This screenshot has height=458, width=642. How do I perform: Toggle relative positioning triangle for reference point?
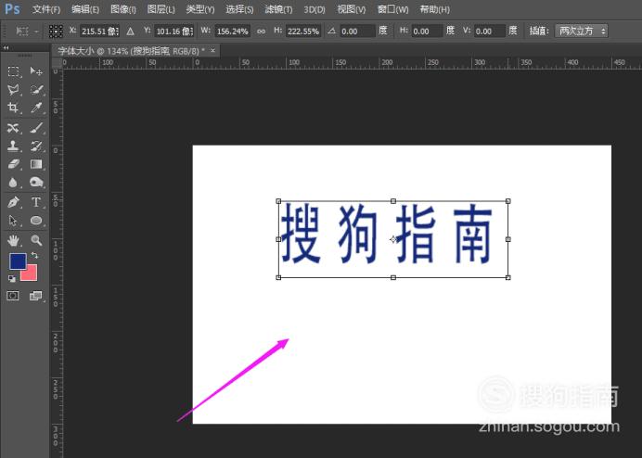(x=130, y=32)
